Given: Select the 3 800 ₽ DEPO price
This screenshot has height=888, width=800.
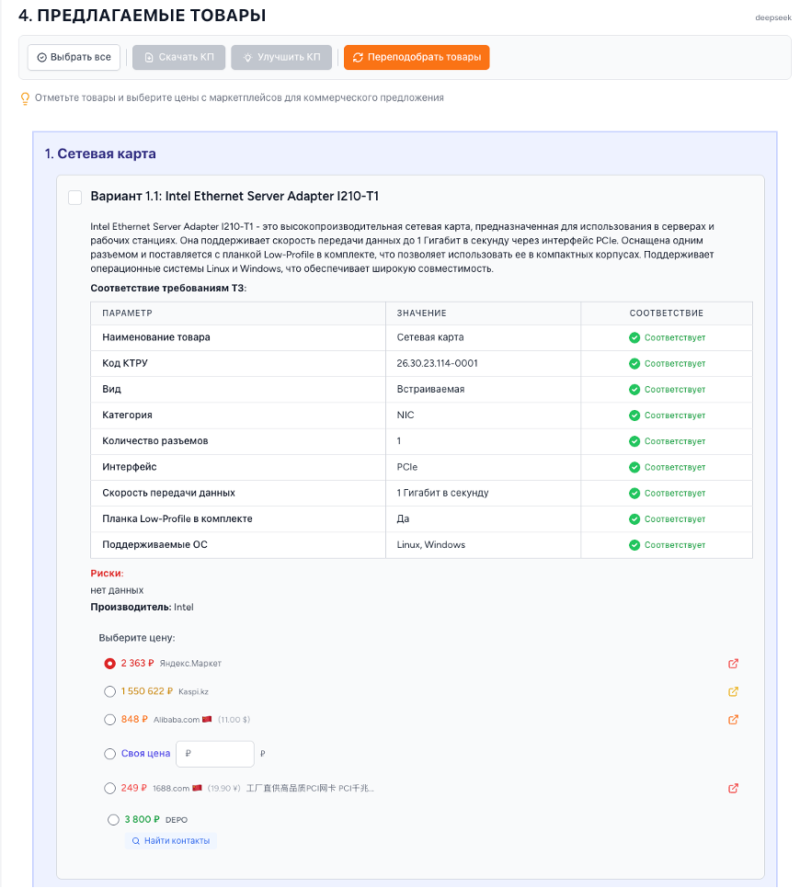Looking at the screenshot, I should (x=113, y=819).
